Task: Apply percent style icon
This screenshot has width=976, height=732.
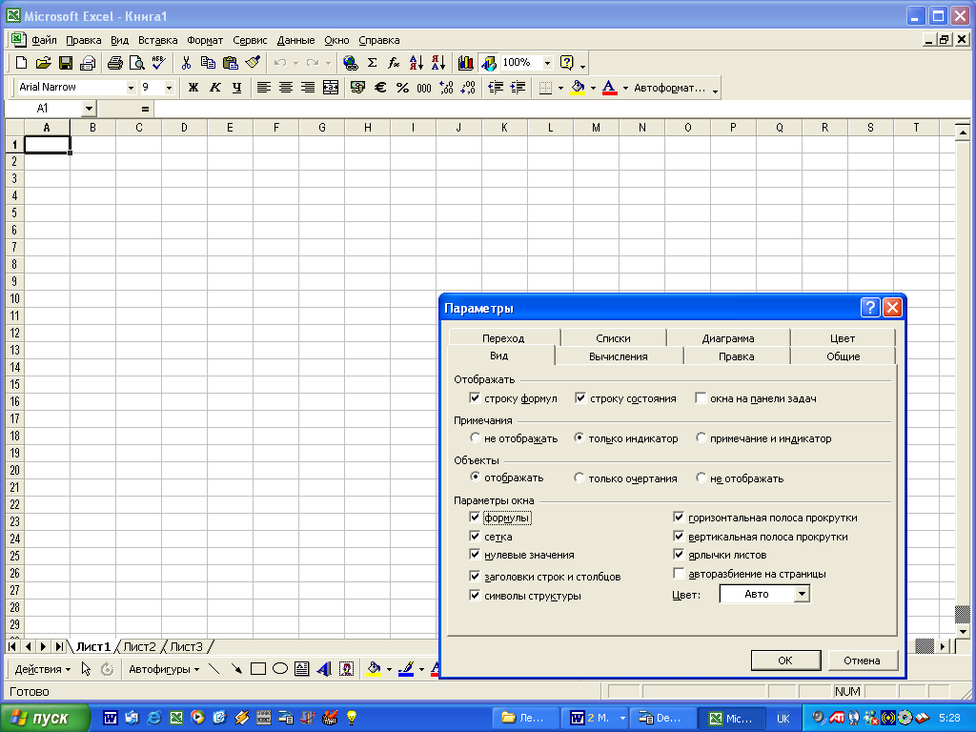Action: coord(403,88)
